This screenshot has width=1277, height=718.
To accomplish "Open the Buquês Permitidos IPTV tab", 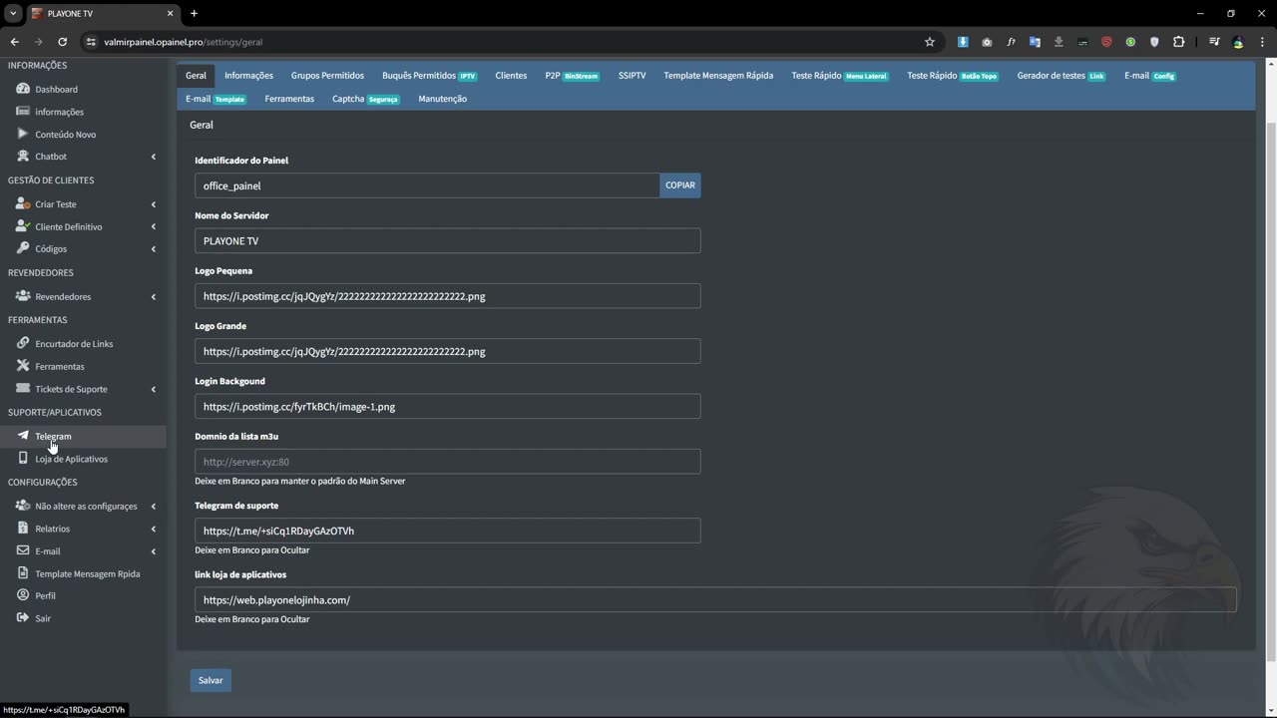I will [x=429, y=76].
